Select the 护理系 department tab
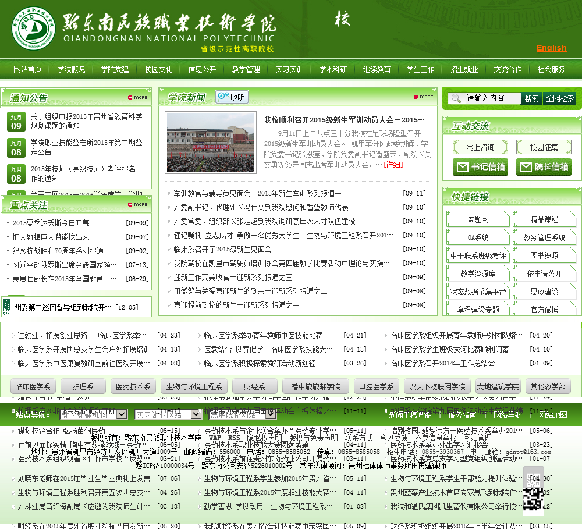This screenshot has width=582, height=529. pyautogui.click(x=83, y=387)
